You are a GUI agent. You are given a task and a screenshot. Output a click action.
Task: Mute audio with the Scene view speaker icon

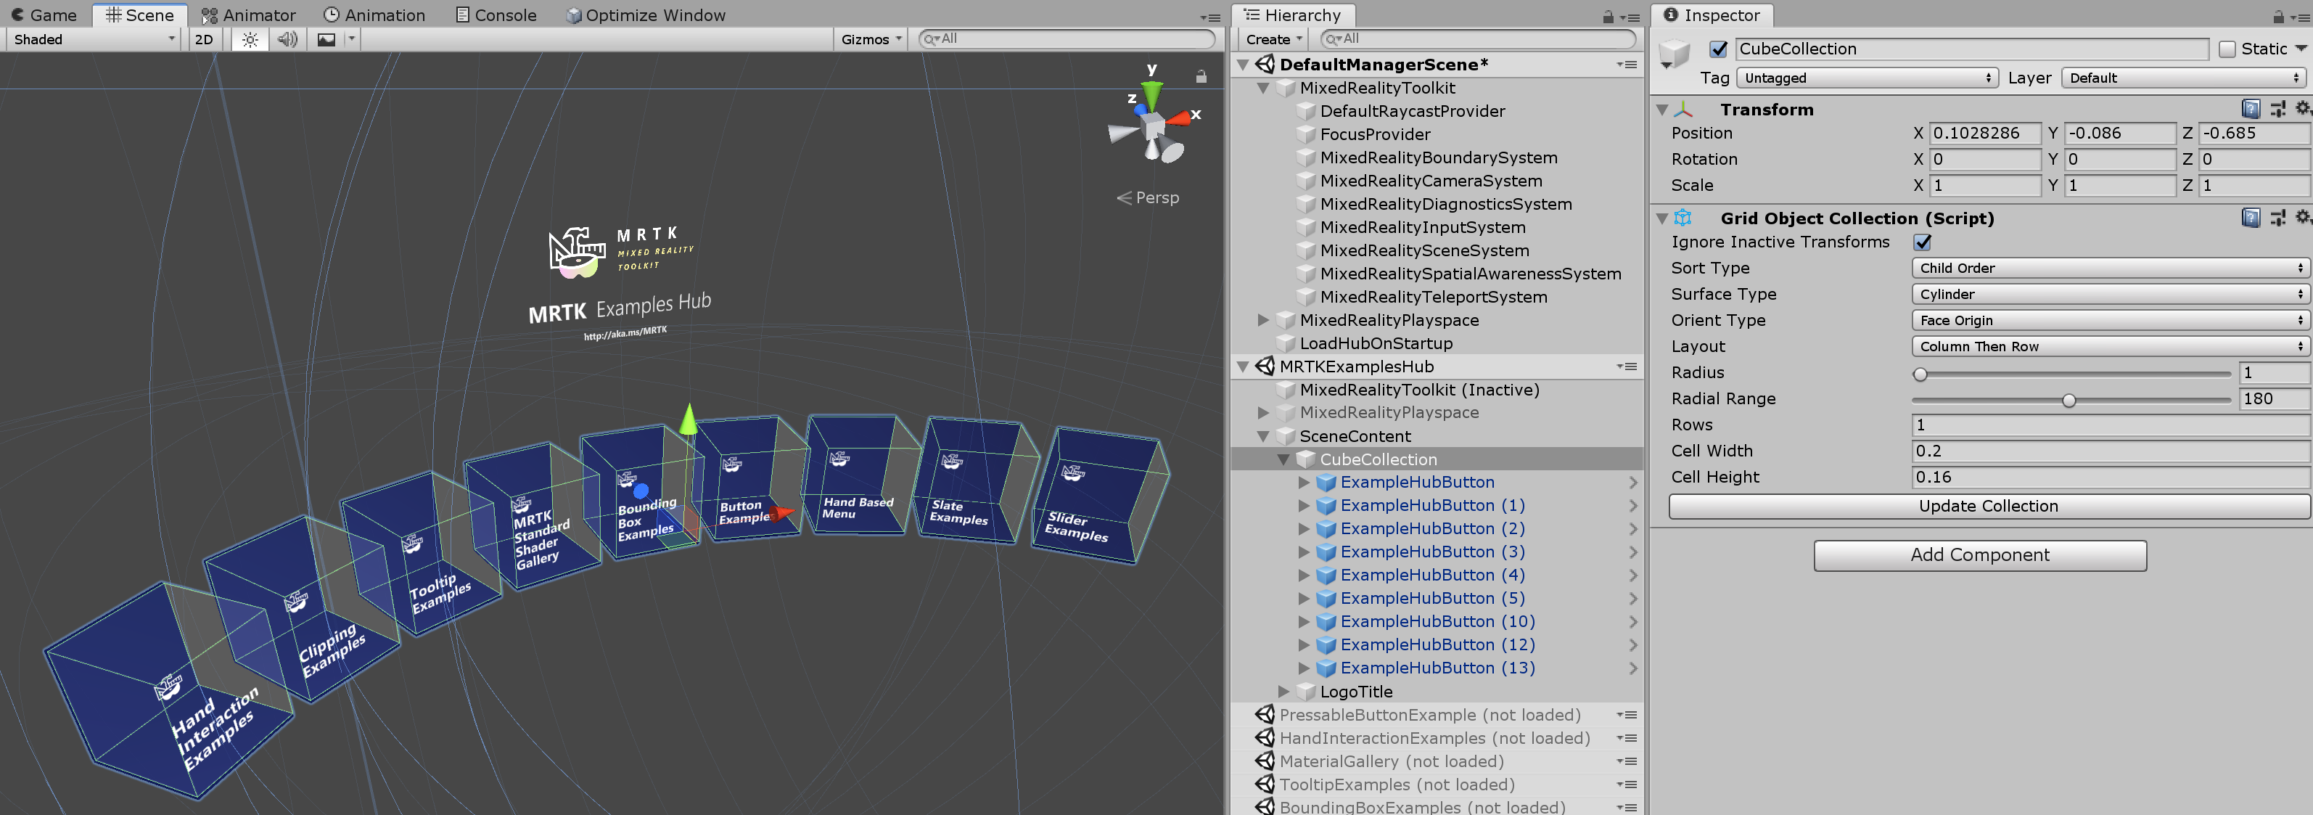coord(287,38)
